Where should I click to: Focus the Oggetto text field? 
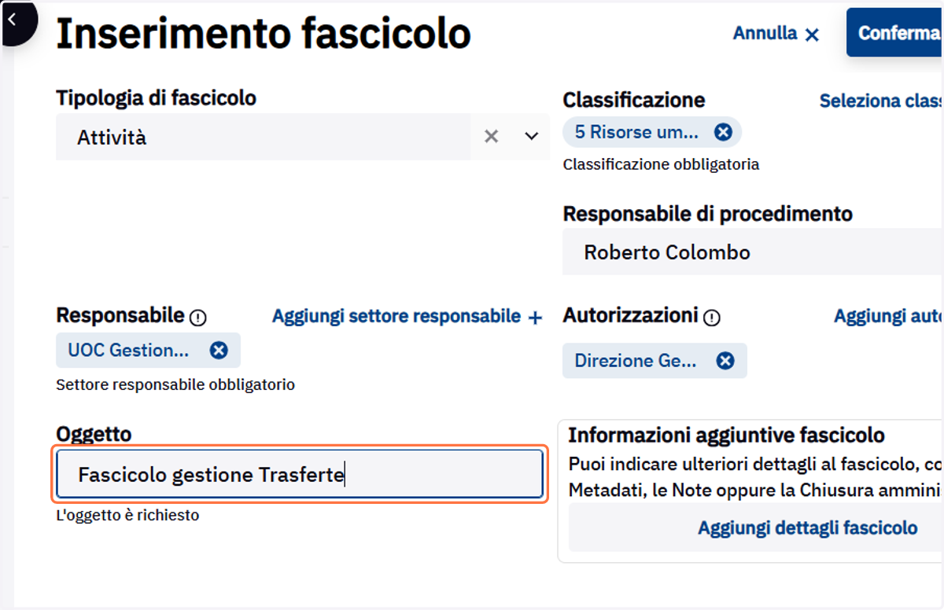click(x=300, y=475)
